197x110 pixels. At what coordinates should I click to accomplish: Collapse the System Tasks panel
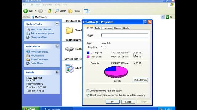pos(57,24)
